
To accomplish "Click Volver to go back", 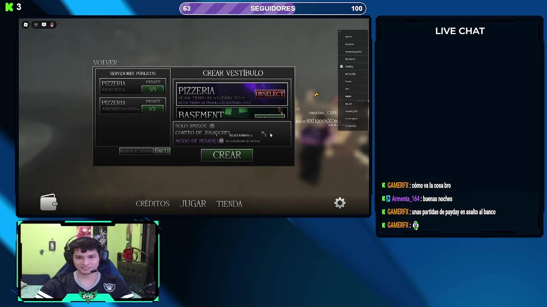I will 105,63.
